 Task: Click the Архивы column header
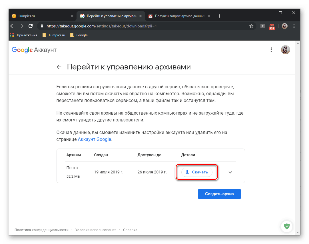(74, 155)
